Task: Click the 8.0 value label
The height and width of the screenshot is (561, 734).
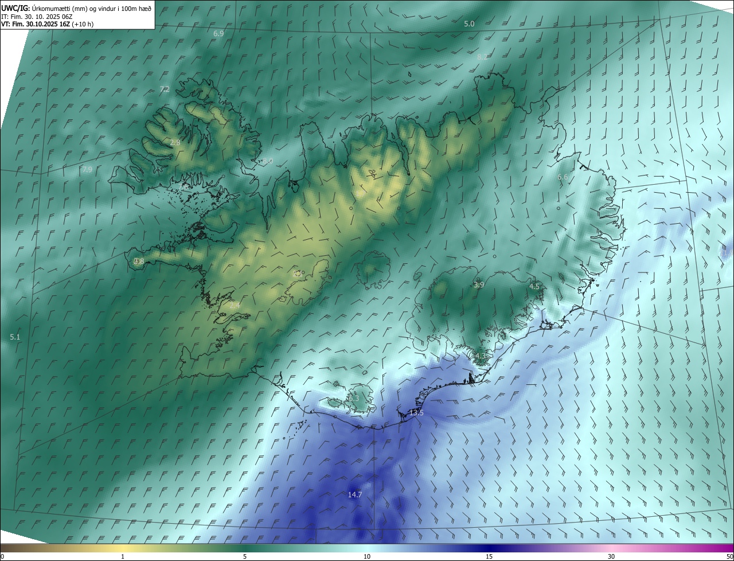Action: [x=268, y=161]
